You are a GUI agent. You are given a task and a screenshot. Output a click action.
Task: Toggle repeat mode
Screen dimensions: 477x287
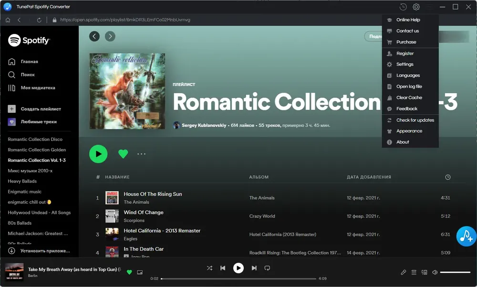click(x=267, y=268)
